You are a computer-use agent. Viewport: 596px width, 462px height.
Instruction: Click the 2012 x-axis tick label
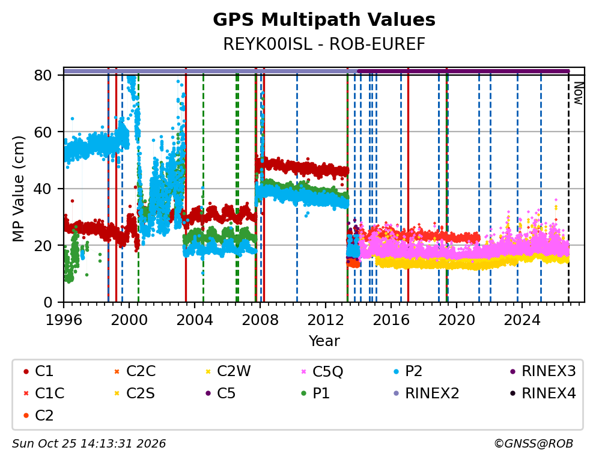pyautogui.click(x=326, y=320)
